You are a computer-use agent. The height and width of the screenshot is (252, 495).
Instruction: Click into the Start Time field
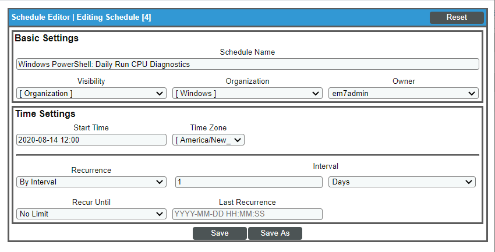pyautogui.click(x=91, y=140)
